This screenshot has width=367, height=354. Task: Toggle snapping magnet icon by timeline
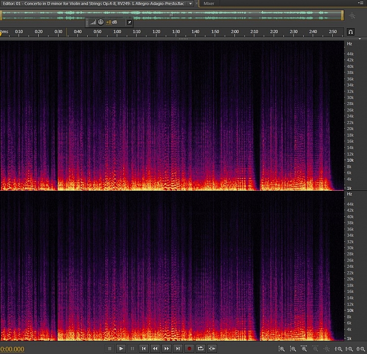[350, 32]
